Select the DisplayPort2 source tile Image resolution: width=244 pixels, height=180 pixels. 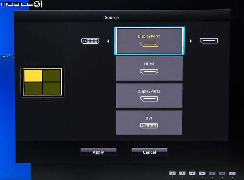point(149,95)
